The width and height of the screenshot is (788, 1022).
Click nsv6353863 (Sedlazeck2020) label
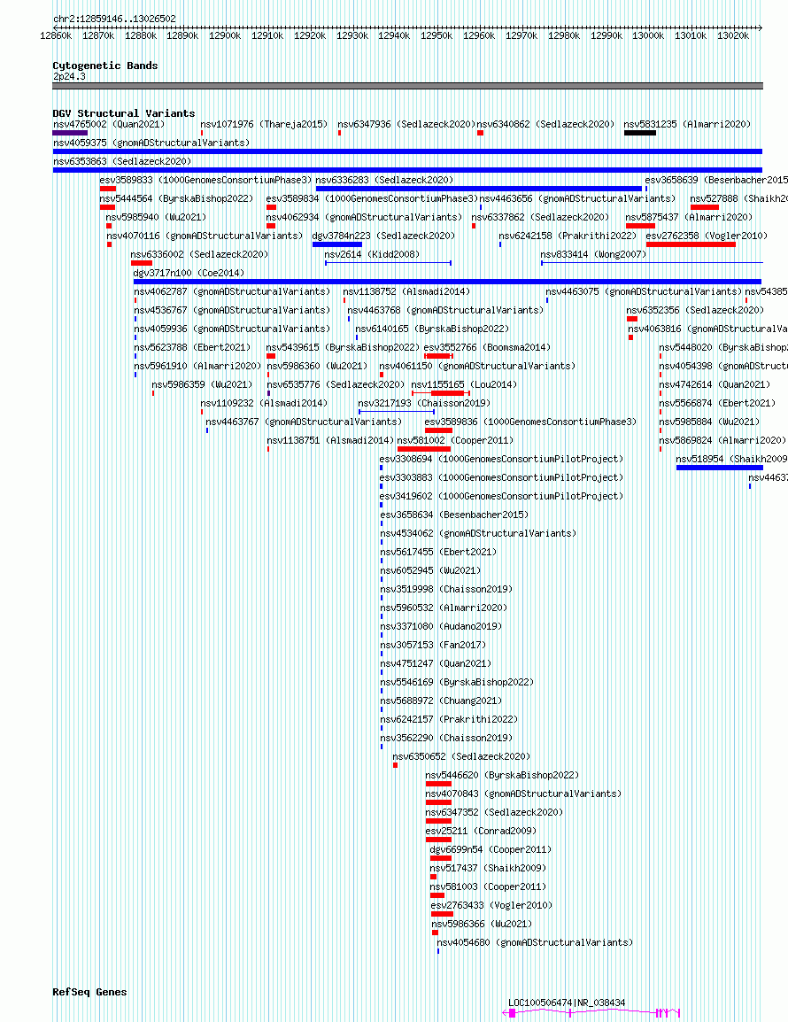pyautogui.click(x=122, y=161)
